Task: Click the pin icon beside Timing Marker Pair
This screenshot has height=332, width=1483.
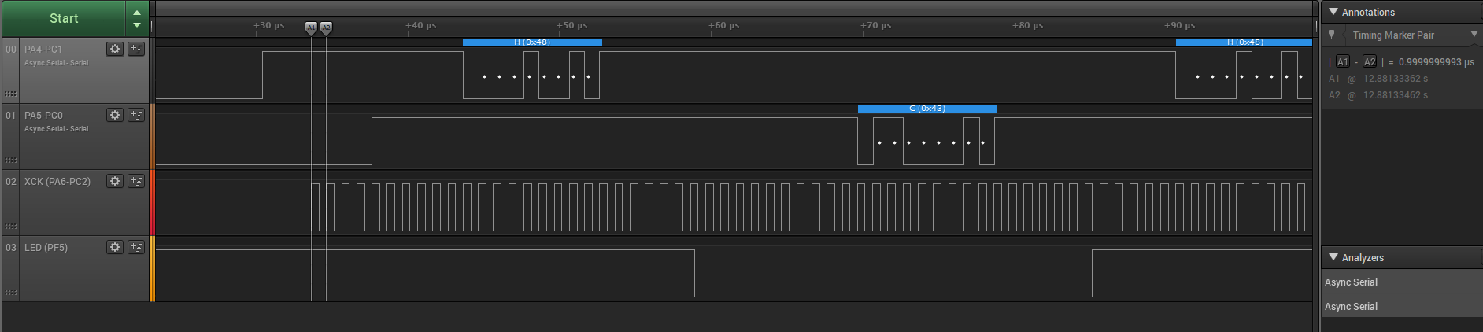Action: pyautogui.click(x=1332, y=35)
